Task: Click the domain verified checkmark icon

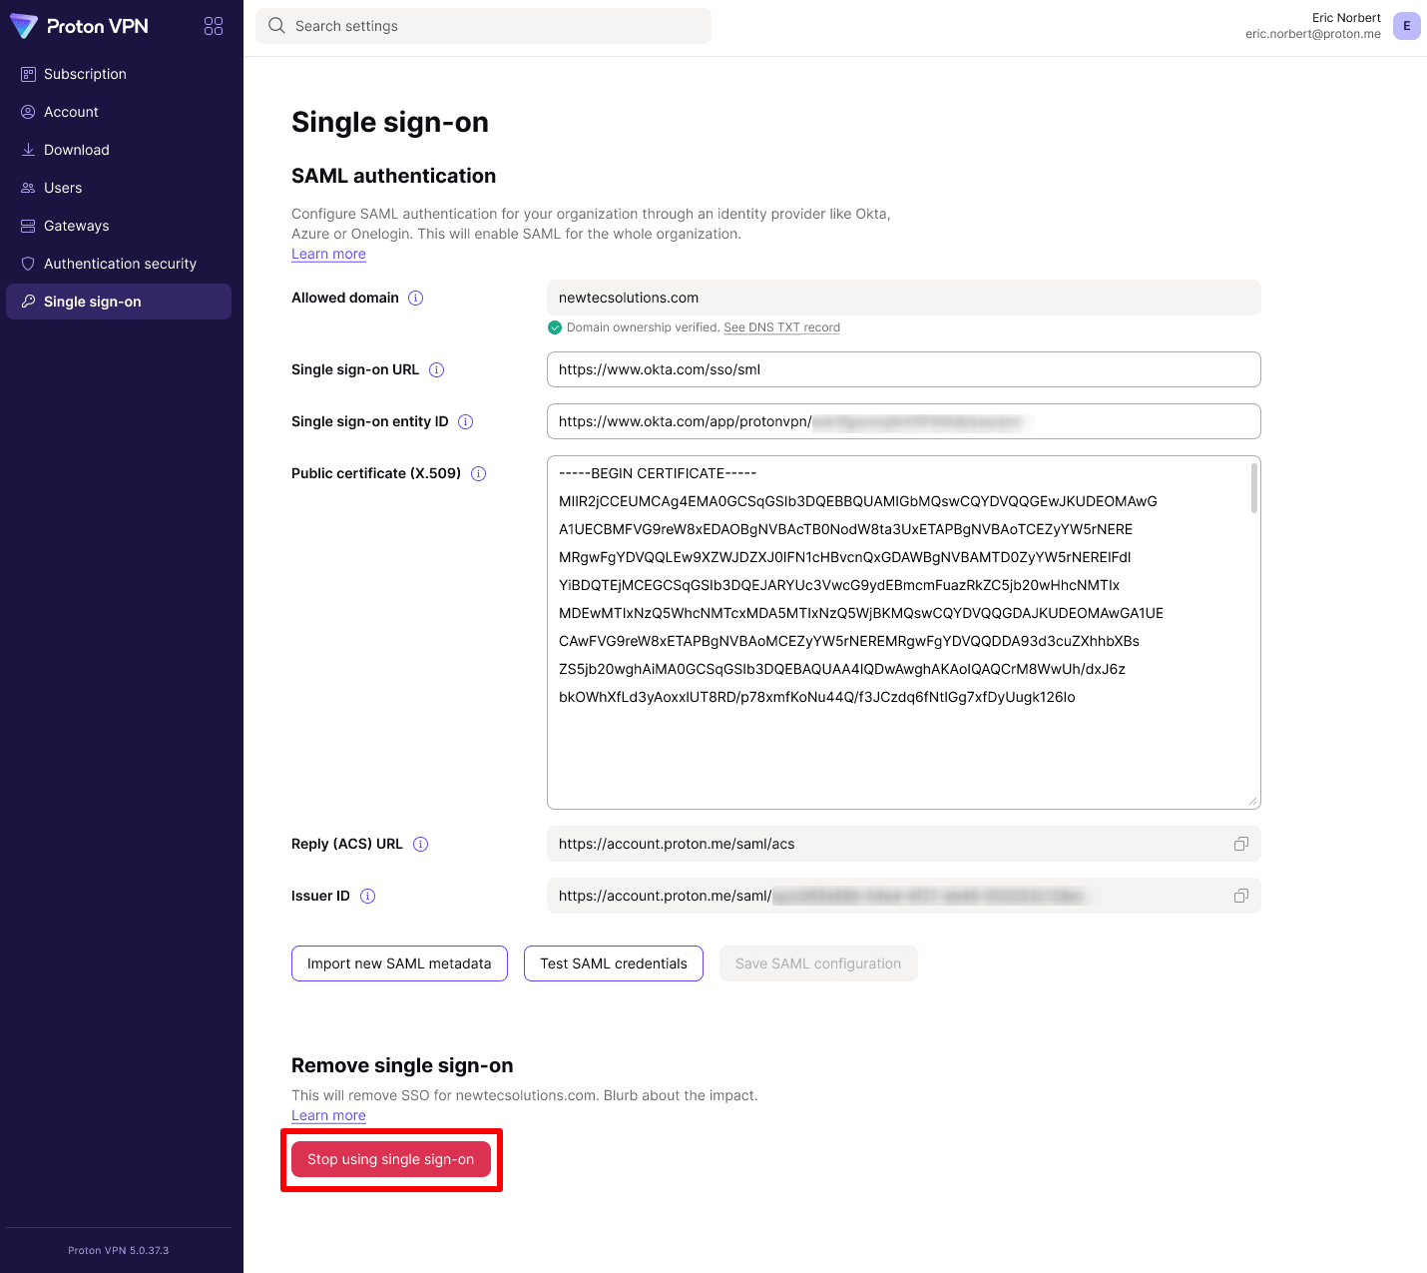Action: point(555,327)
